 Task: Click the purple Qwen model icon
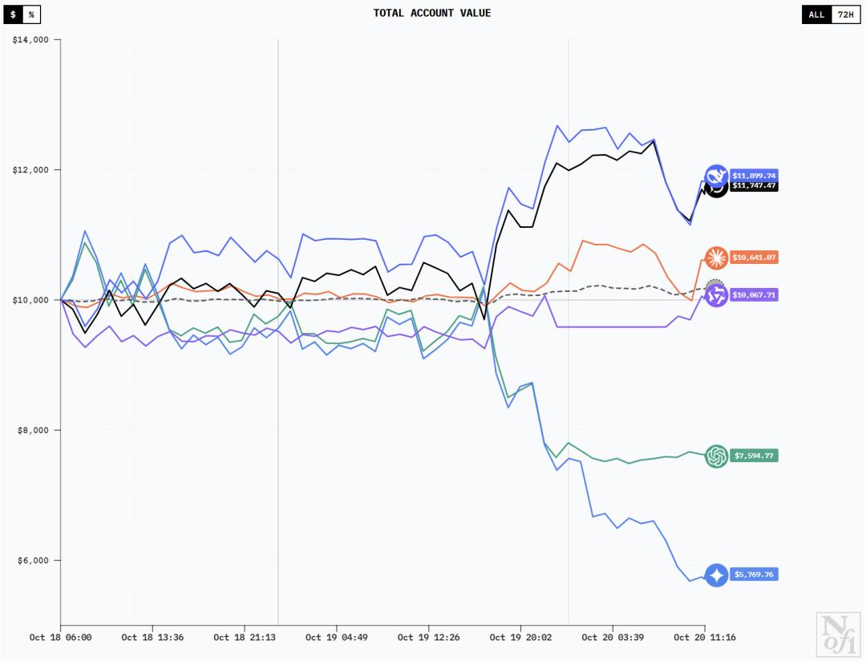(716, 295)
